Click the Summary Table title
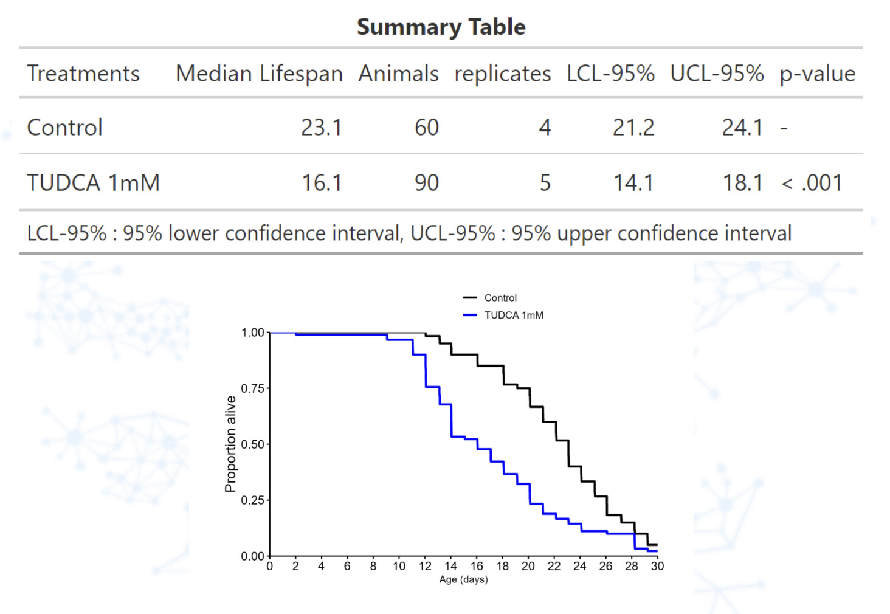Image resolution: width=890 pixels, height=614 pixels. click(x=441, y=27)
